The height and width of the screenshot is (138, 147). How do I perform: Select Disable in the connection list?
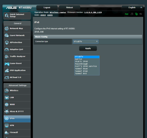click(87, 57)
